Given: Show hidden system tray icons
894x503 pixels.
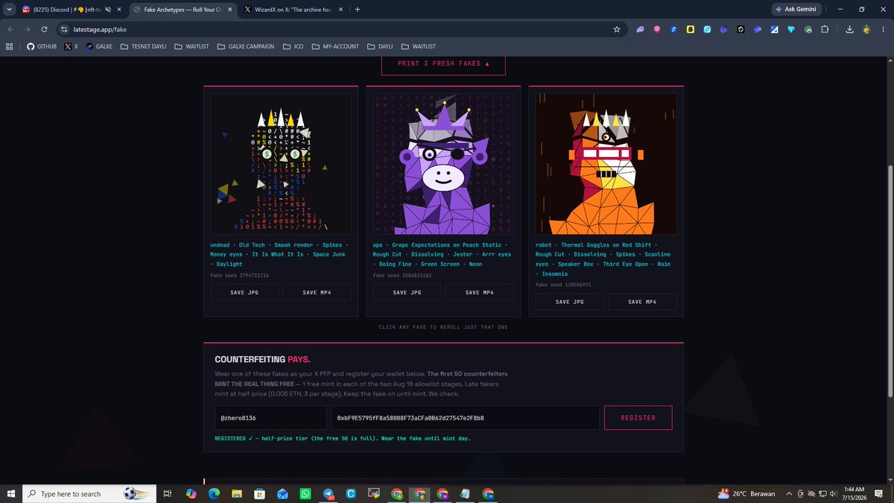Looking at the screenshot, I should pos(790,493).
